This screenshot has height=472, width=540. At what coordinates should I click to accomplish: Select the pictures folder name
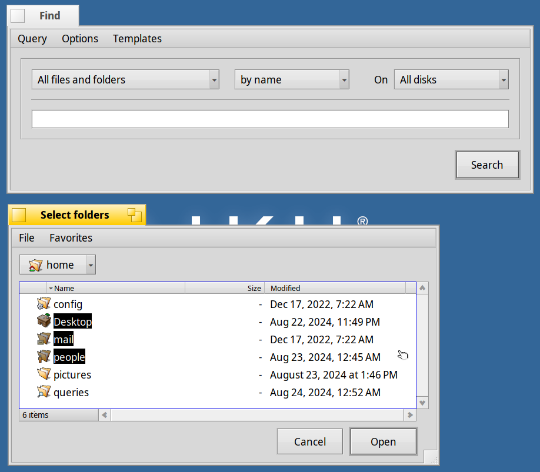click(72, 374)
